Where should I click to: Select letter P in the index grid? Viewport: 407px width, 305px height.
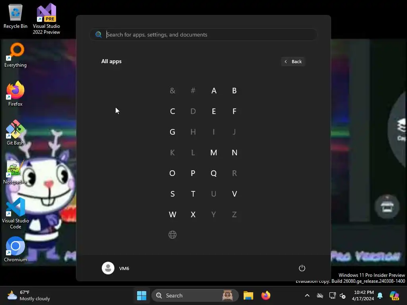tap(193, 173)
